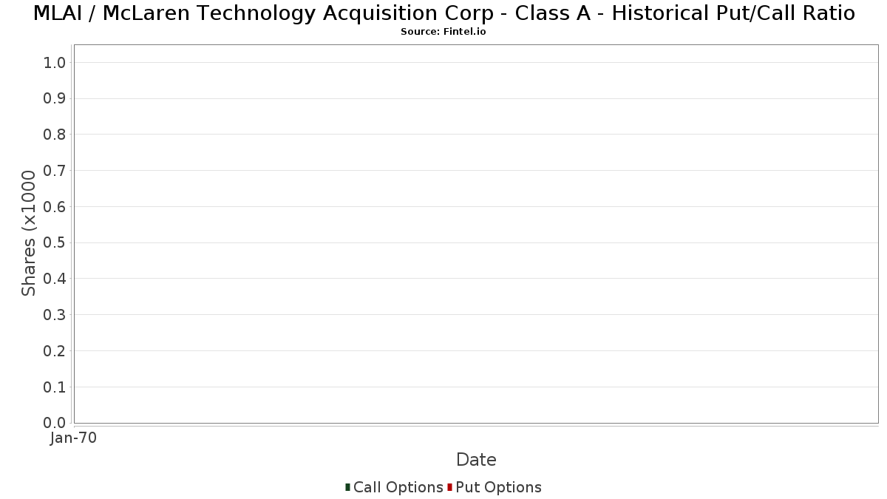Click the 0.3 y-axis tick label
Image resolution: width=887 pixels, height=499 pixels.
(55, 315)
